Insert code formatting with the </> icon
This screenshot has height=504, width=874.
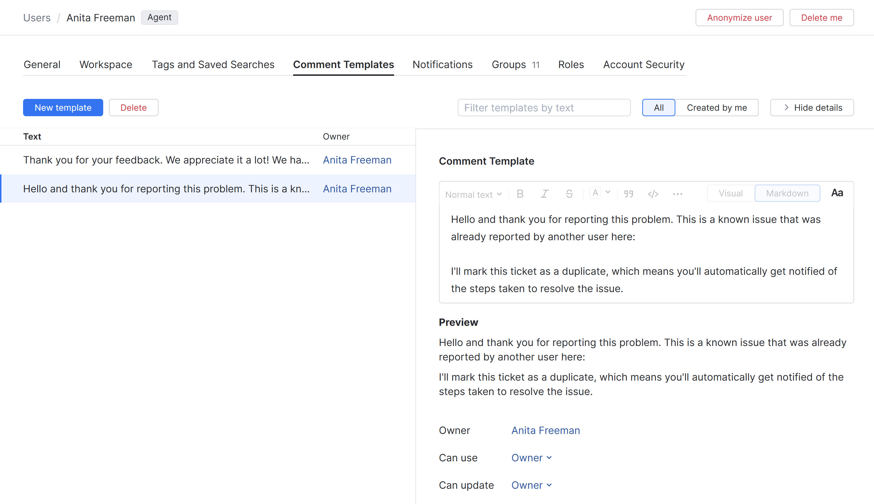tap(653, 194)
